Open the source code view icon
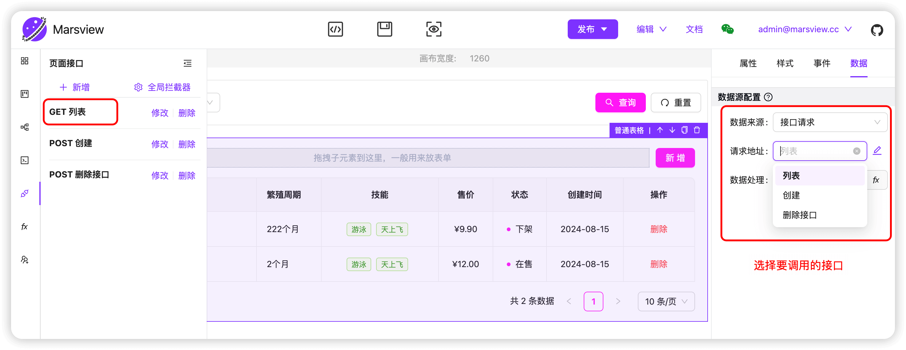 (335, 29)
